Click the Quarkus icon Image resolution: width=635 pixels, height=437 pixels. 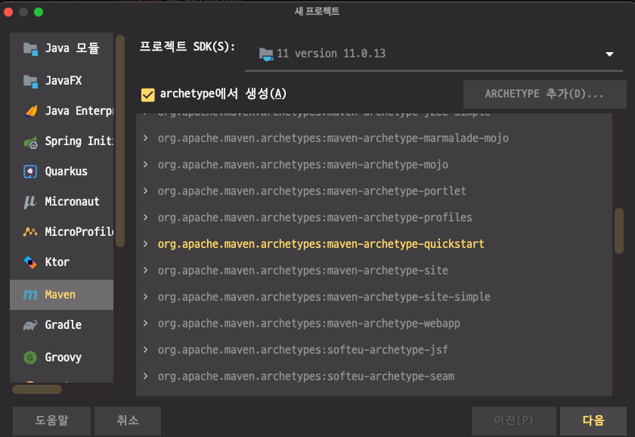30,172
